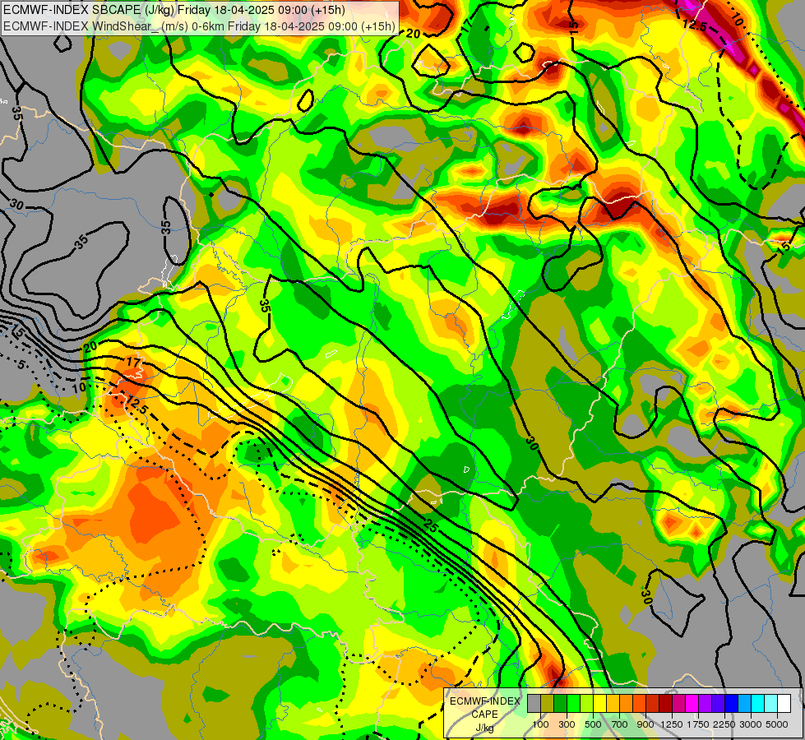
Task: Click the 500 value in the legend
Action: click(593, 724)
